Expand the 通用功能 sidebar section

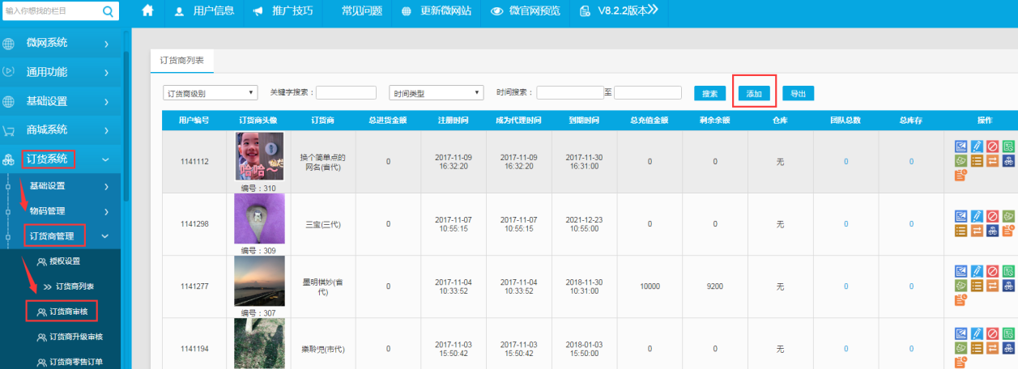click(x=61, y=72)
